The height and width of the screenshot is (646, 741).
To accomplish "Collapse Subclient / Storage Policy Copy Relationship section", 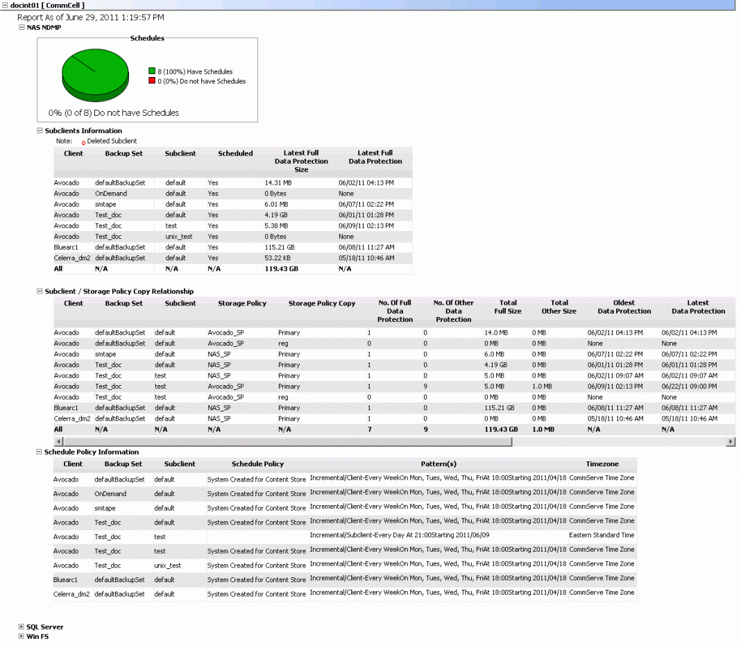I will pos(40,291).
